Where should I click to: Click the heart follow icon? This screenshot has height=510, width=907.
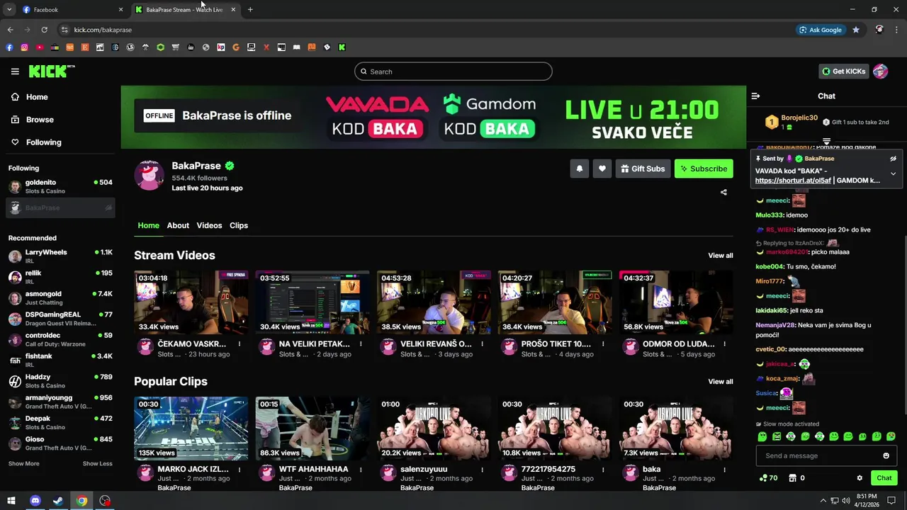(x=602, y=169)
